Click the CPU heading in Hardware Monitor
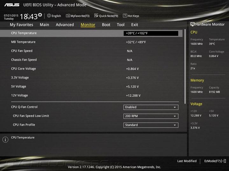Viewport: 229px width, 171px height. coord(194,32)
